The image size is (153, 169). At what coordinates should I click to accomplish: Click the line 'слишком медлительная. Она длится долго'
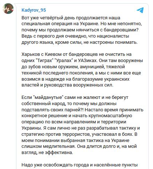(79, 146)
